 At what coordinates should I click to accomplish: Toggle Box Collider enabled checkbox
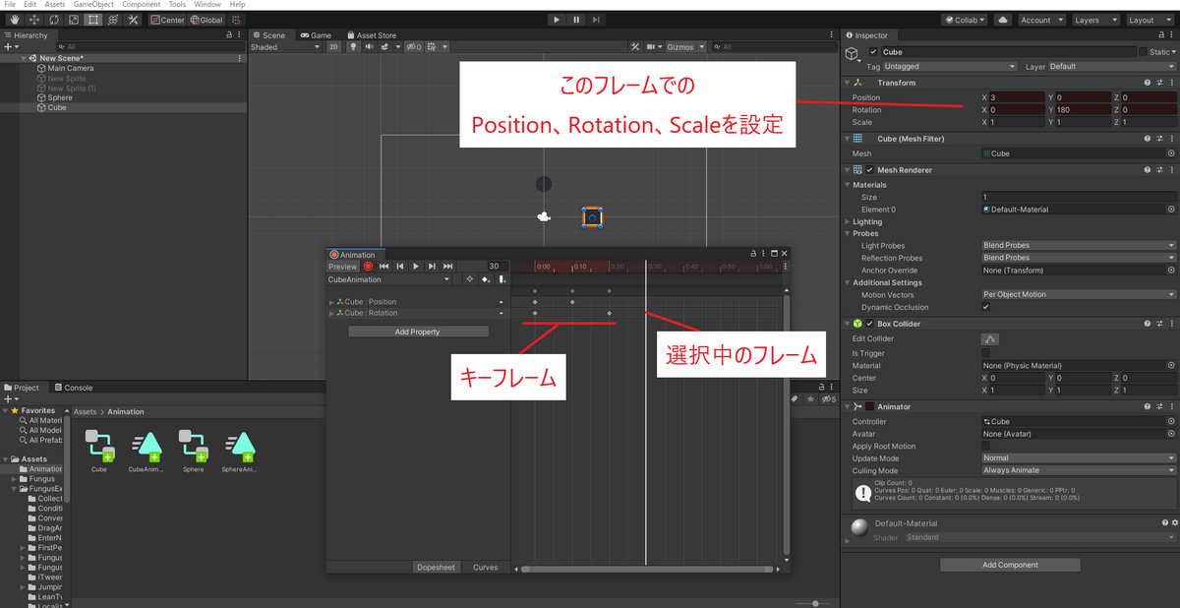point(869,324)
